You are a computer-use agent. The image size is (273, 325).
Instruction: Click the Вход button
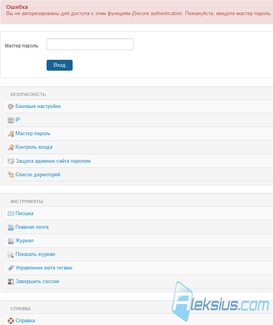pyautogui.click(x=59, y=65)
